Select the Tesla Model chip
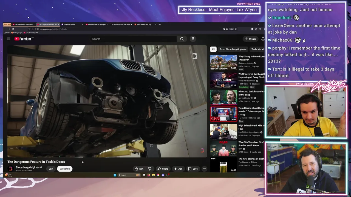This screenshot has width=351, height=197. click(x=257, y=49)
